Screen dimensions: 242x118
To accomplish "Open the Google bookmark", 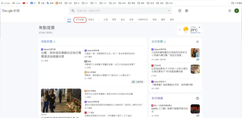I will 6,3.
